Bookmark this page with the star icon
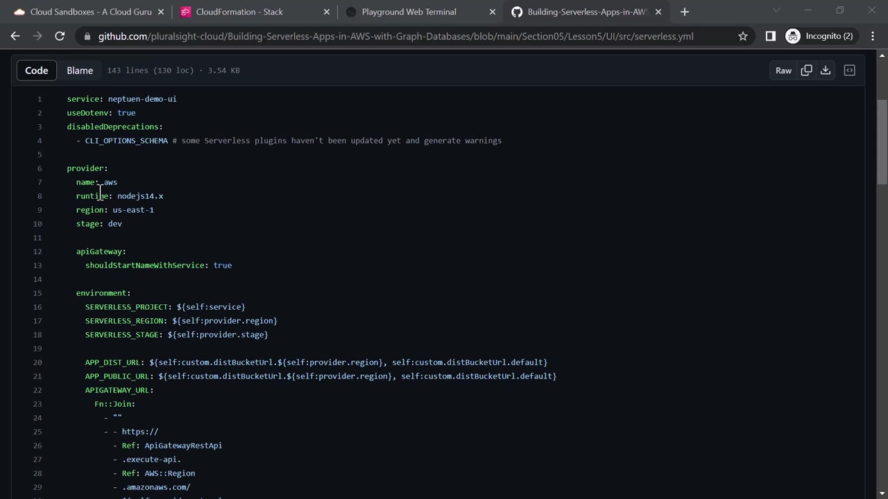The image size is (888, 499). coord(743,36)
